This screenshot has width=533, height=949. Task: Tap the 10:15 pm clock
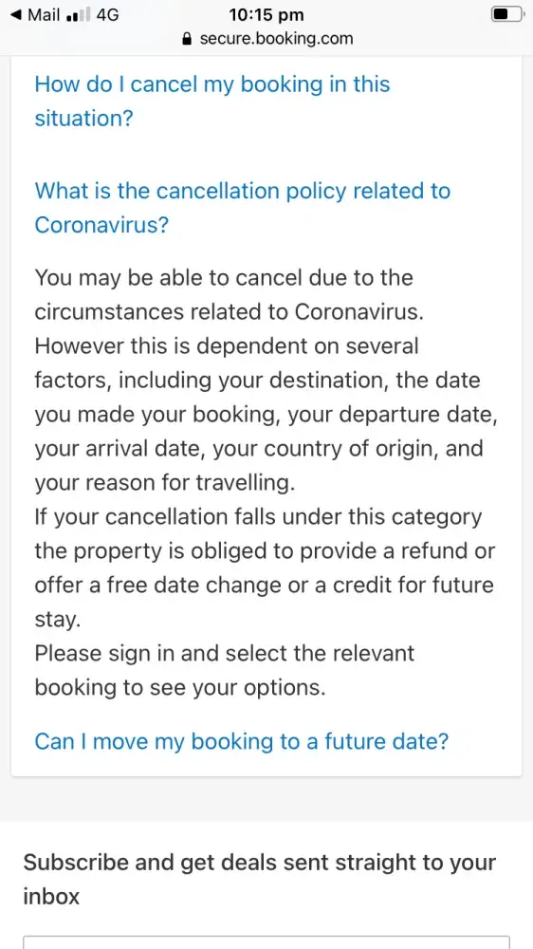click(x=266, y=14)
